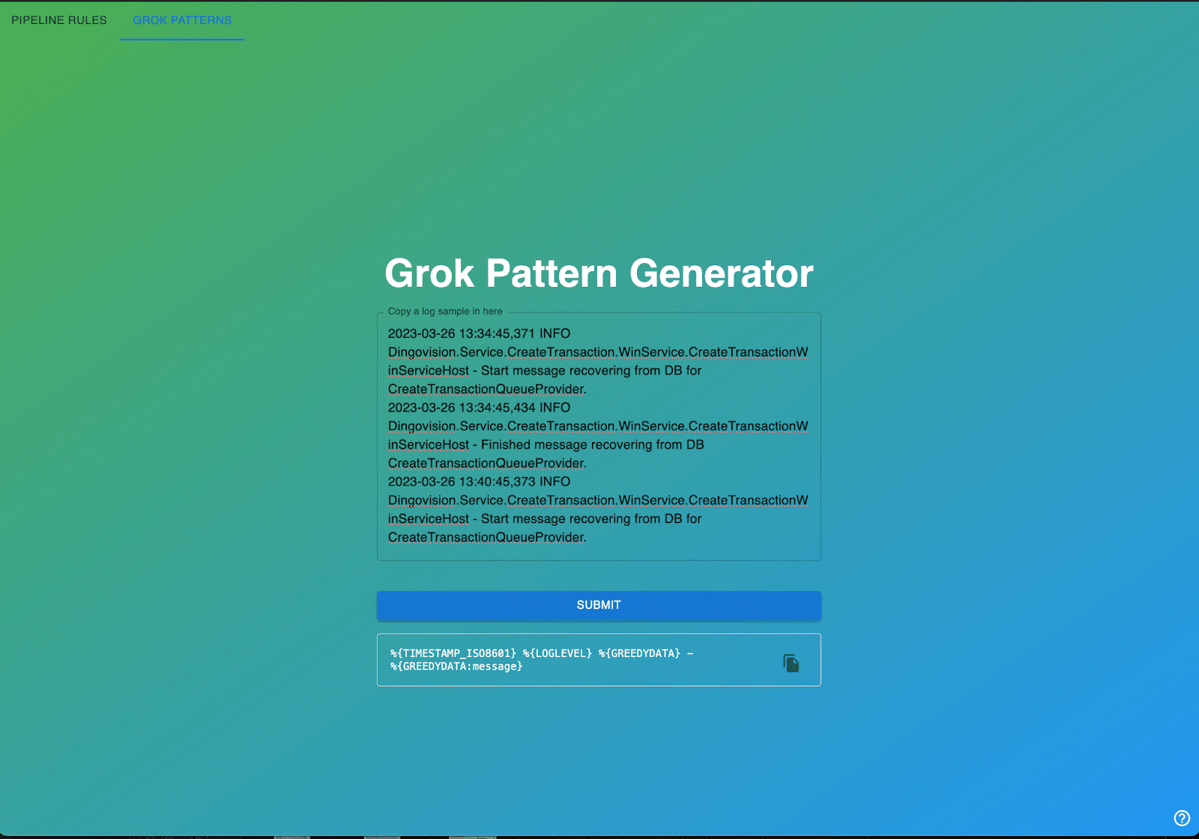
Task: Click the empty space below the log text in the textarea
Action: pos(599,552)
